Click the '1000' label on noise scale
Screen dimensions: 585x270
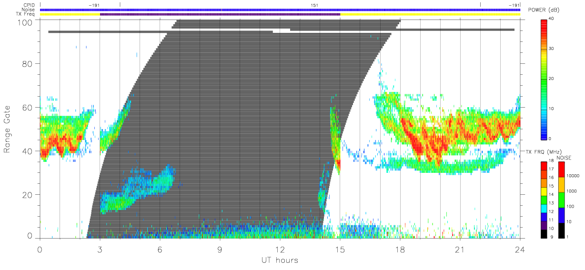573,191
